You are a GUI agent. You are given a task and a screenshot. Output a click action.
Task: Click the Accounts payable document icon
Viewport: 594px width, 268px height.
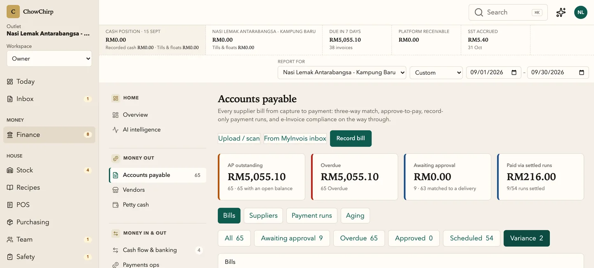click(x=115, y=175)
